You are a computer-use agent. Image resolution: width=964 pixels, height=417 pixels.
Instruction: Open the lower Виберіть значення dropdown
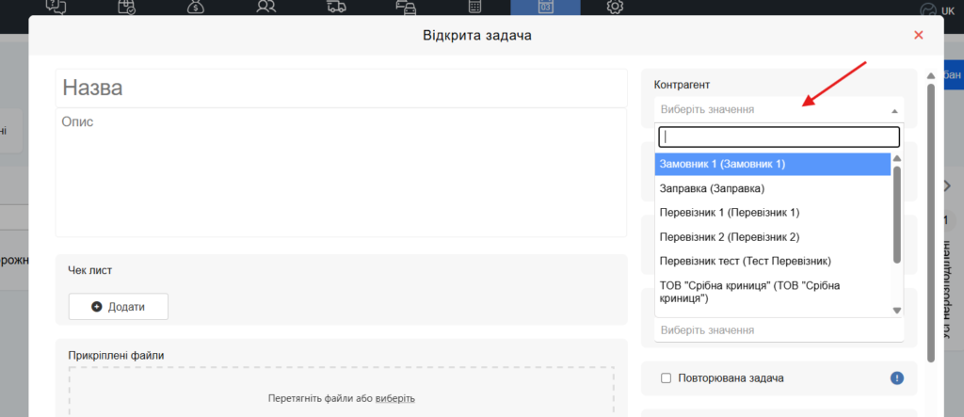point(779,330)
